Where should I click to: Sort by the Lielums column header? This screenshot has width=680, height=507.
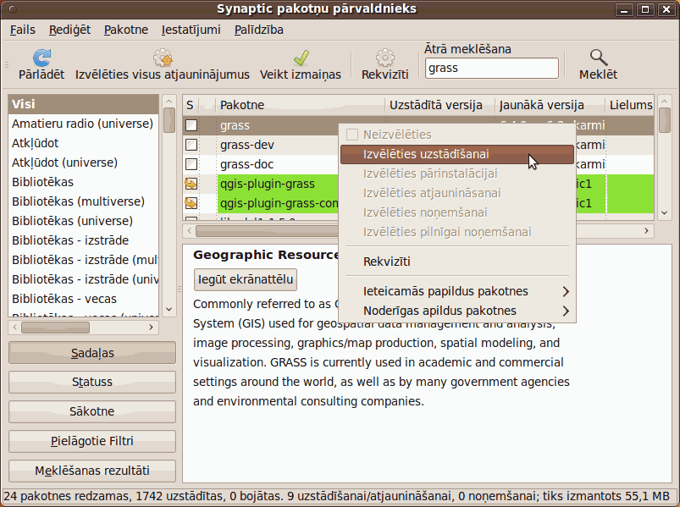[x=630, y=105]
